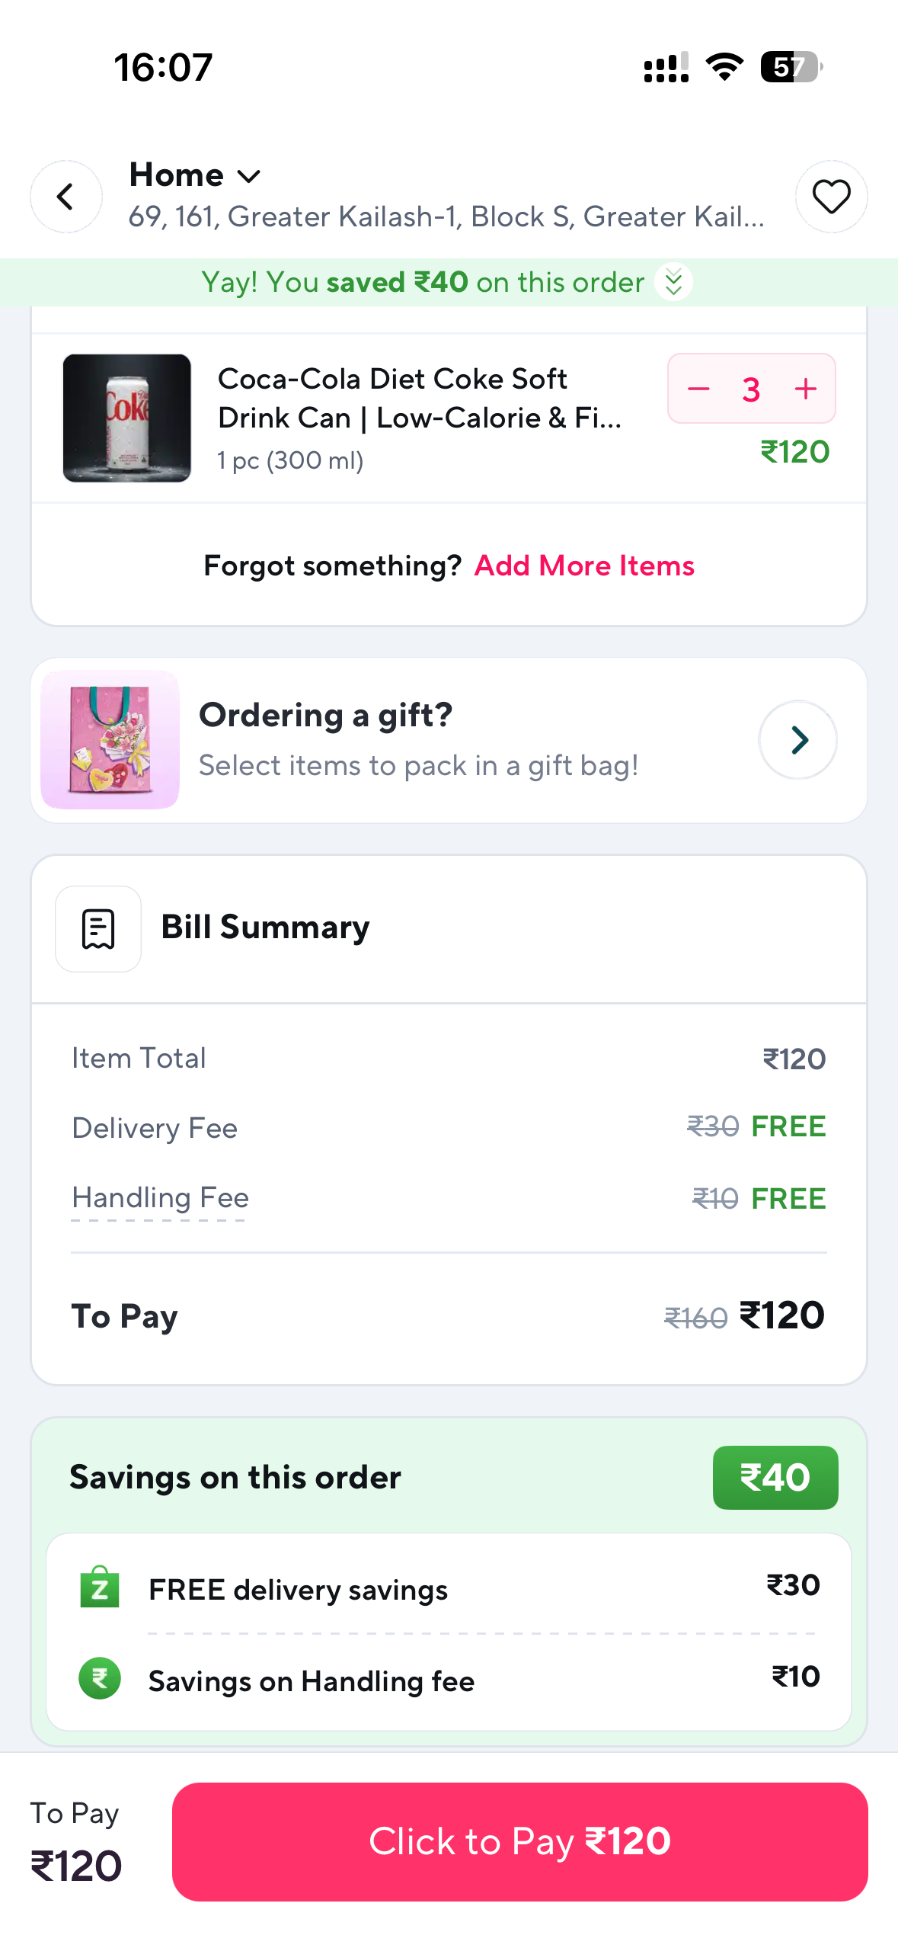Tap the back arrow icon
The width and height of the screenshot is (898, 1948).
click(x=66, y=197)
